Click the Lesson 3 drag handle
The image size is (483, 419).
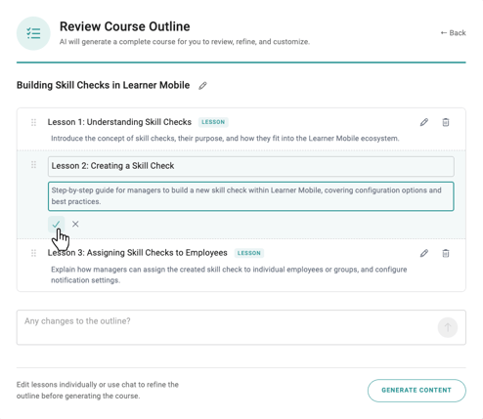33,253
